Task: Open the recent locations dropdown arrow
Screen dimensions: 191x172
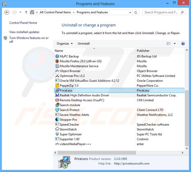Action: 20,12
